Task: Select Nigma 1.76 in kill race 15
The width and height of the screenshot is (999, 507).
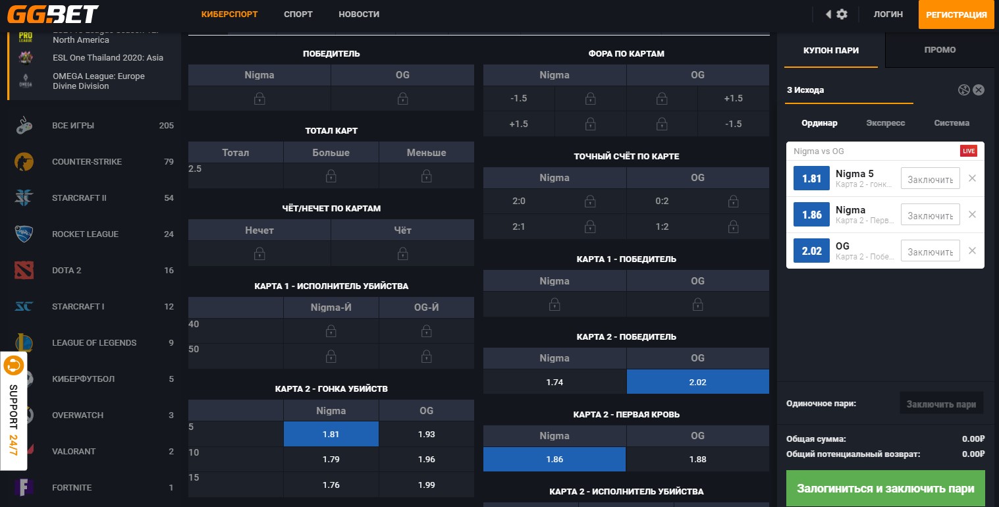Action: (331, 485)
